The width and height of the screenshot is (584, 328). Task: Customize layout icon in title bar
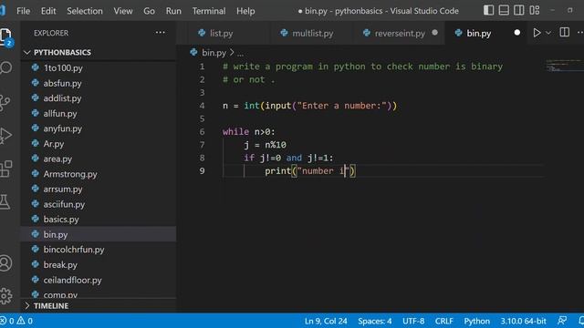tap(535, 10)
